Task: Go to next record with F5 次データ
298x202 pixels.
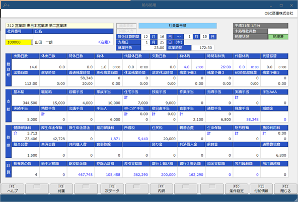Action: tap(112, 189)
